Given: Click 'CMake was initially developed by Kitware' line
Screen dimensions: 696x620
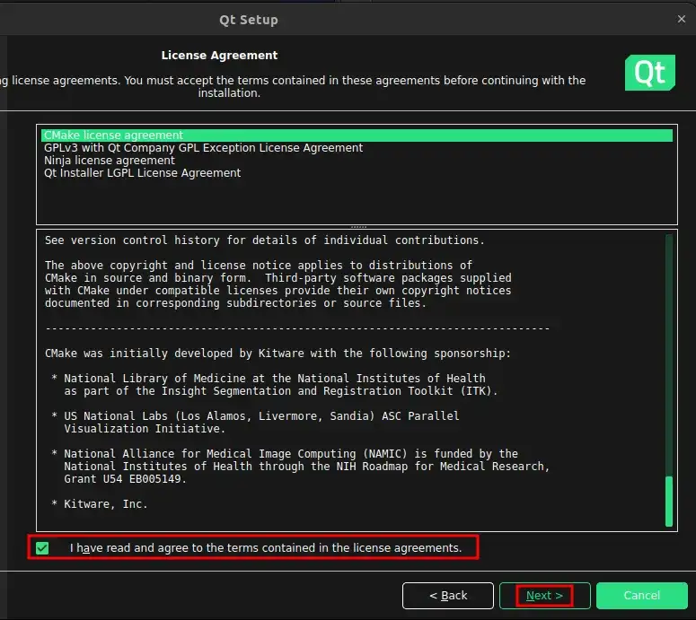Looking at the screenshot, I should pos(278,354).
